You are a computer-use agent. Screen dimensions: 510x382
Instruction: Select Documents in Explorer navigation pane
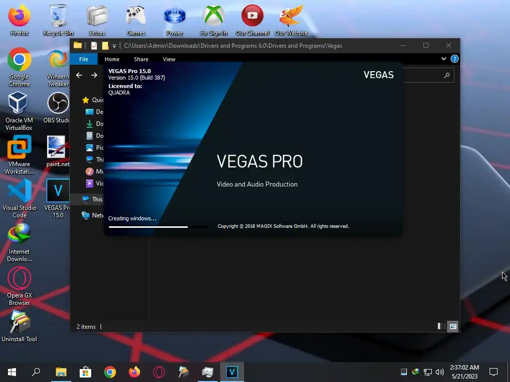click(94, 136)
